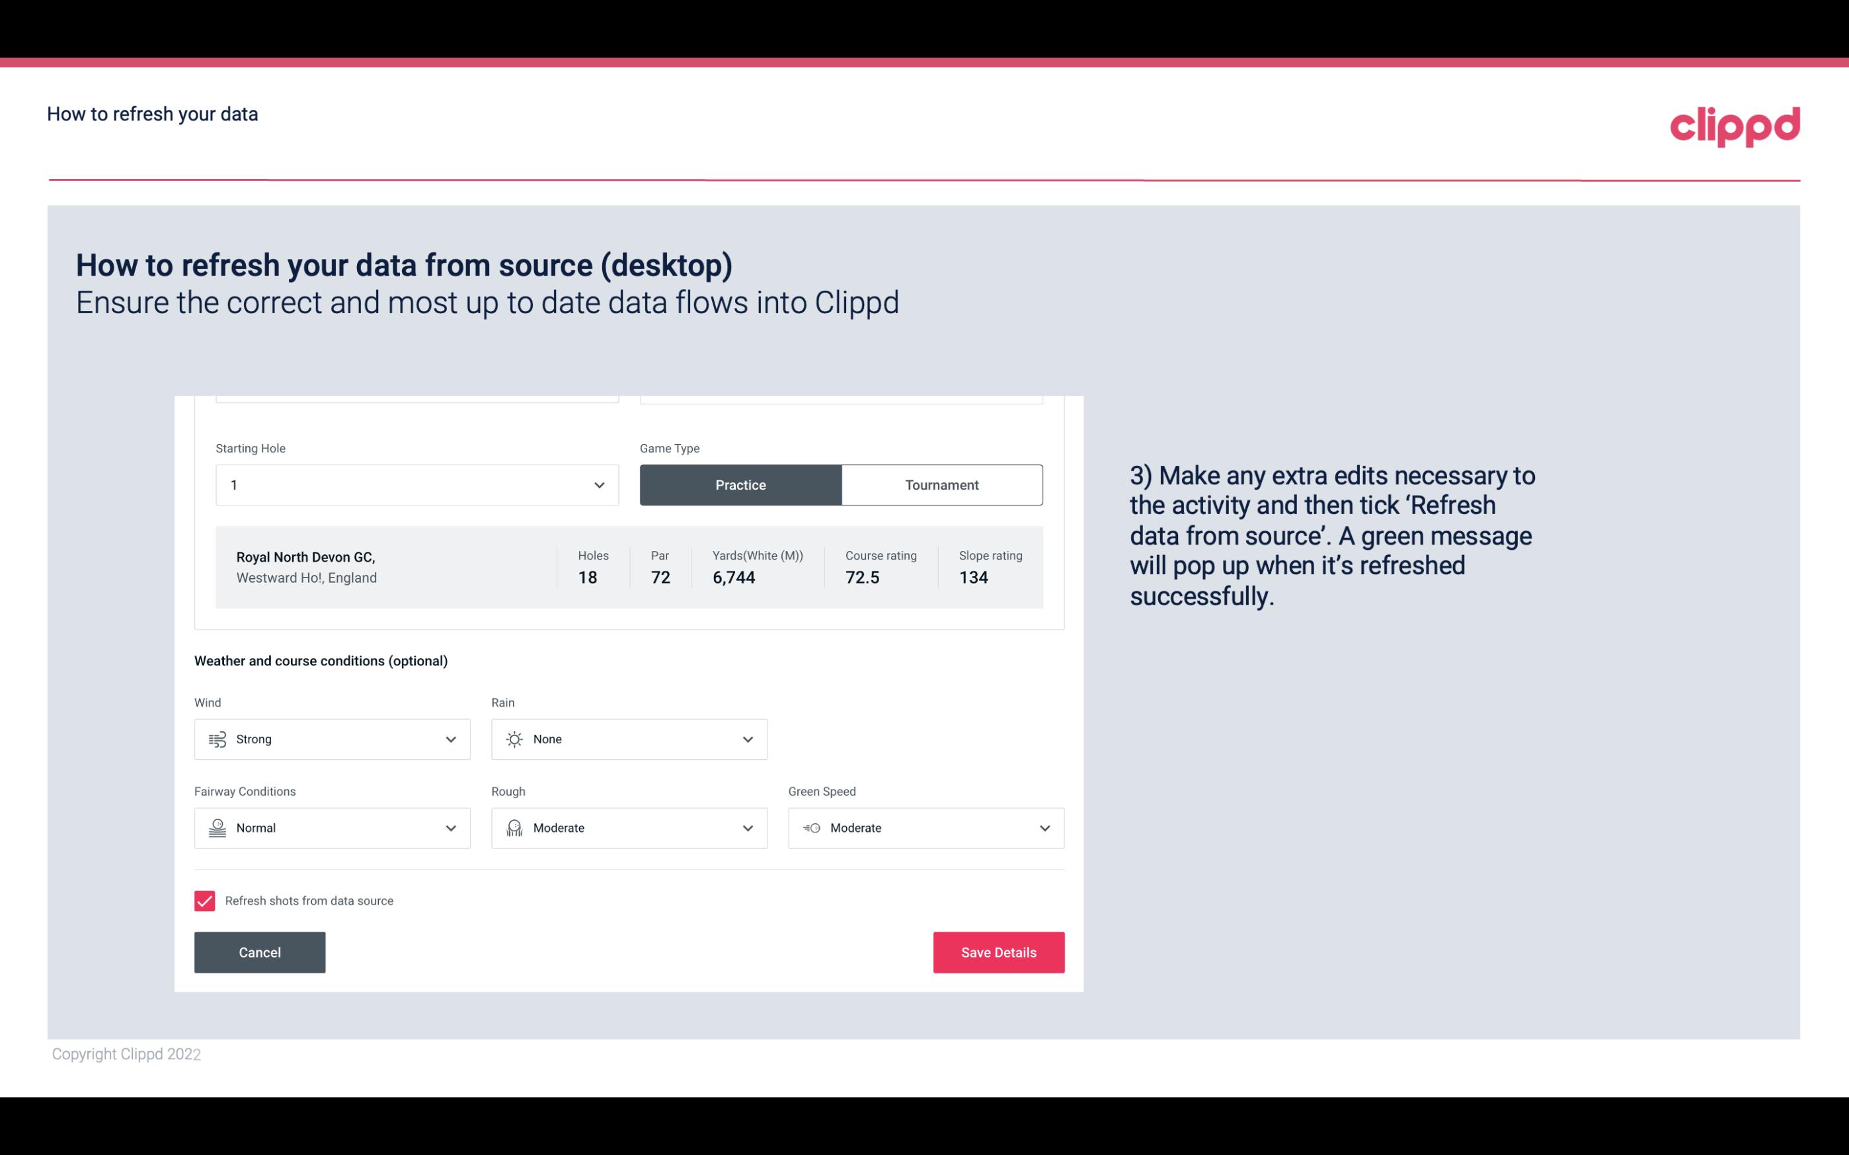The height and width of the screenshot is (1155, 1849).
Task: Click the Save Details button
Action: 998,951
